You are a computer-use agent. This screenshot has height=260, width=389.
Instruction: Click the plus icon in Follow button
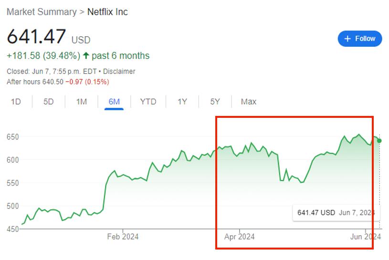[x=347, y=39]
